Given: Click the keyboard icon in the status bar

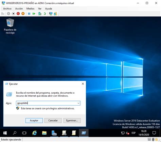Looking at the screenshot, I should (149, 139).
